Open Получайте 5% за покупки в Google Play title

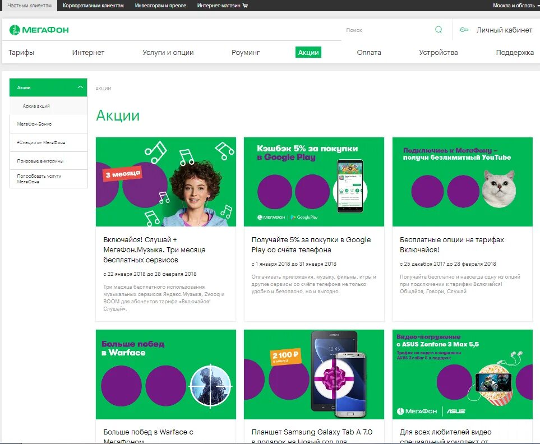point(311,245)
